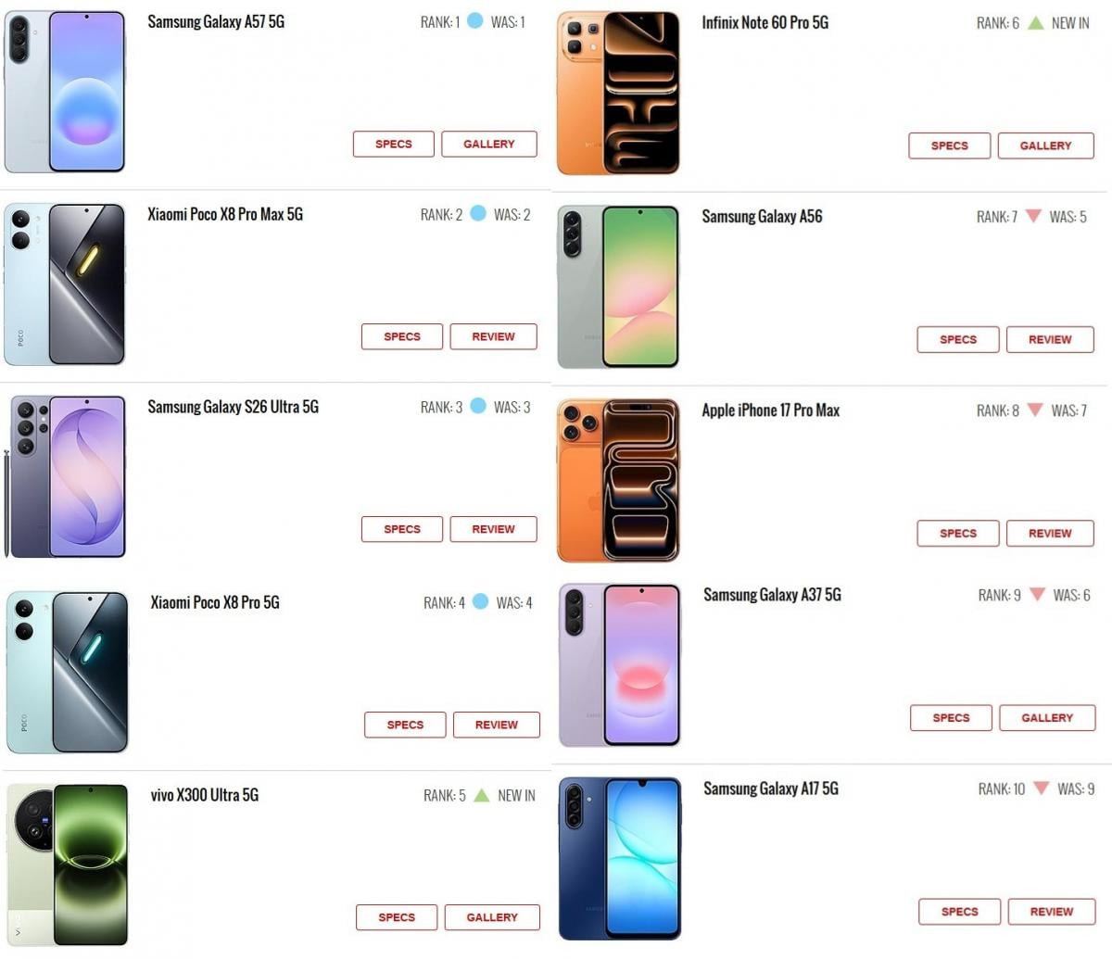This screenshot has height=959, width=1112.
Task: Select the vivo X300 Ultra phone image
Action: coord(67,864)
